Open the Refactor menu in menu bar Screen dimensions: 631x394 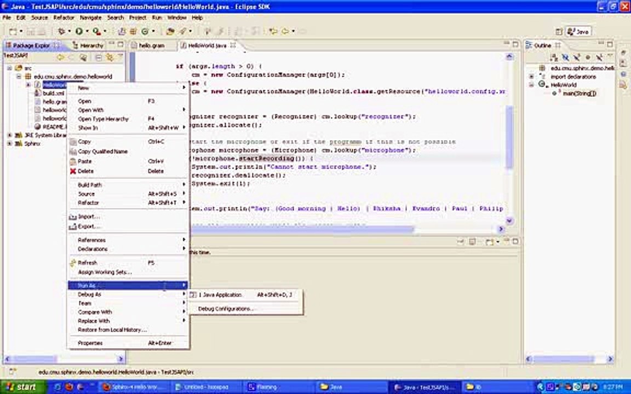click(x=64, y=18)
